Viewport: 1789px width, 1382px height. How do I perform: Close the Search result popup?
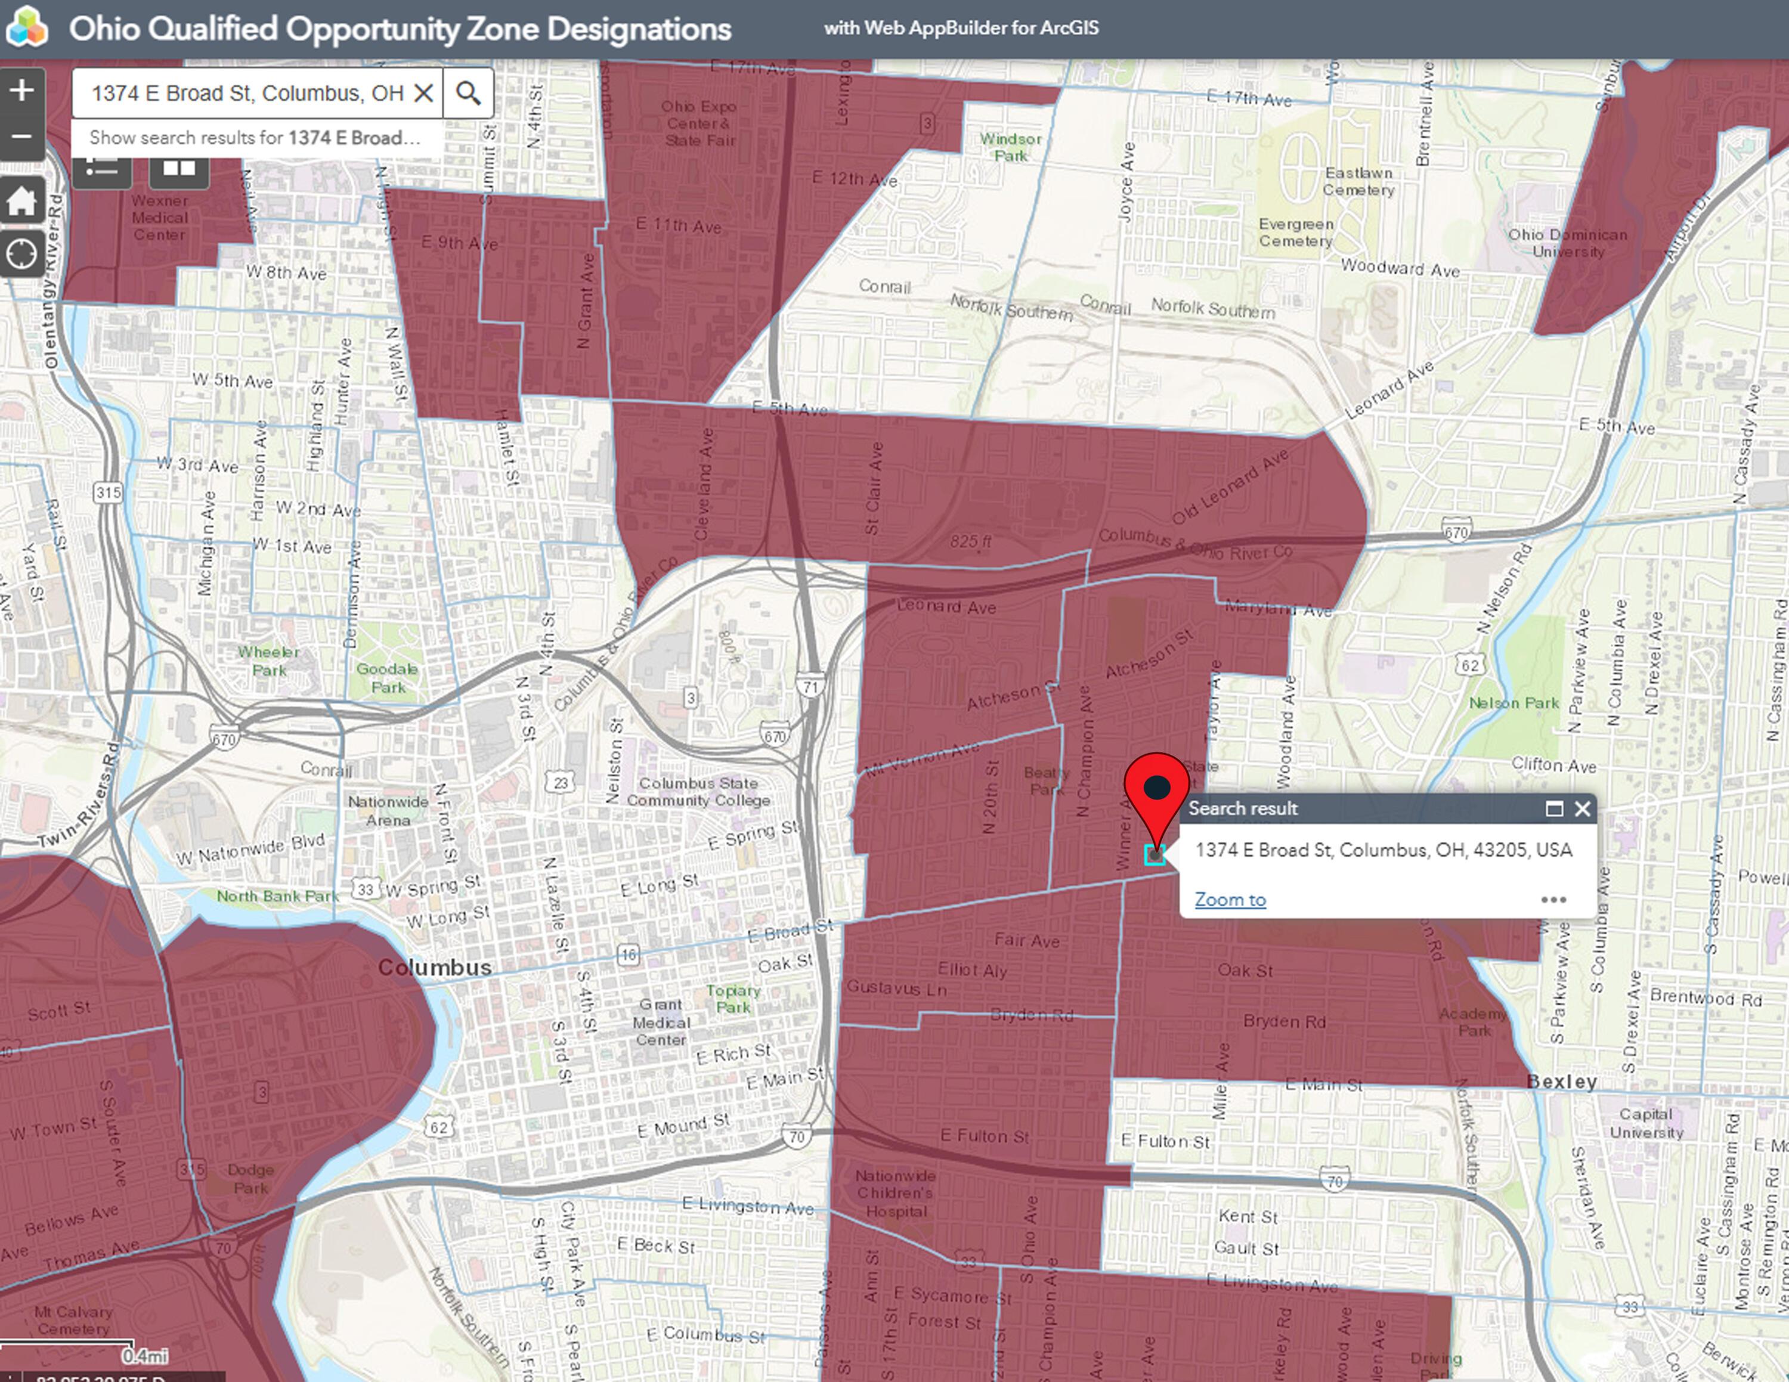click(x=1583, y=809)
